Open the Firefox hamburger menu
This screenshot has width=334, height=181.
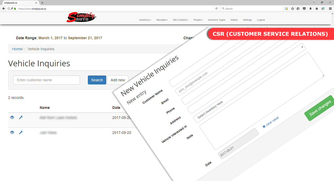(330, 8)
